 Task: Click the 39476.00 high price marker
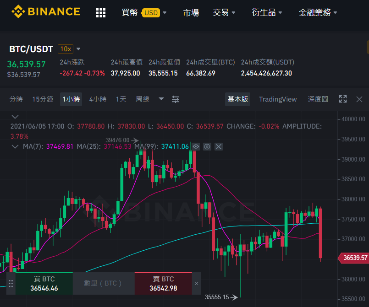point(122,140)
